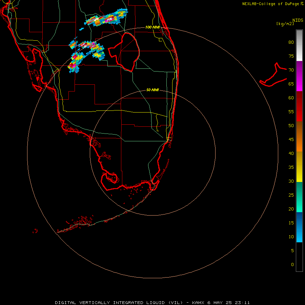
Task: Click the 10 value on the color scale
Action: pos(291,237)
